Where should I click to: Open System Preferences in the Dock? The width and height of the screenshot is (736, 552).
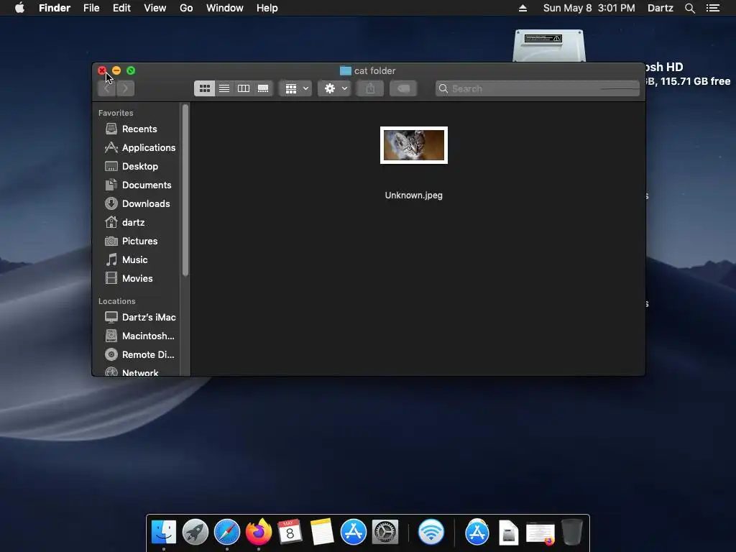point(385,532)
